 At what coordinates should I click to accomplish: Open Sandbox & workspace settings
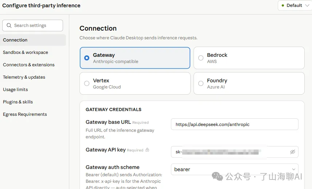(x=26, y=52)
